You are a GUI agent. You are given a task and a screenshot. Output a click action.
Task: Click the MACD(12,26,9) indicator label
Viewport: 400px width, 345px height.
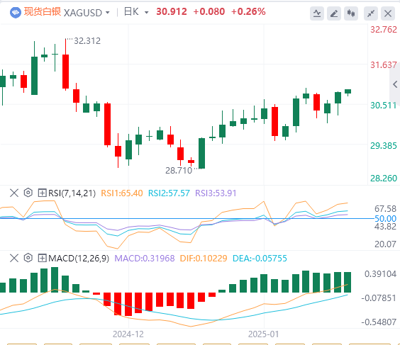click(x=79, y=259)
